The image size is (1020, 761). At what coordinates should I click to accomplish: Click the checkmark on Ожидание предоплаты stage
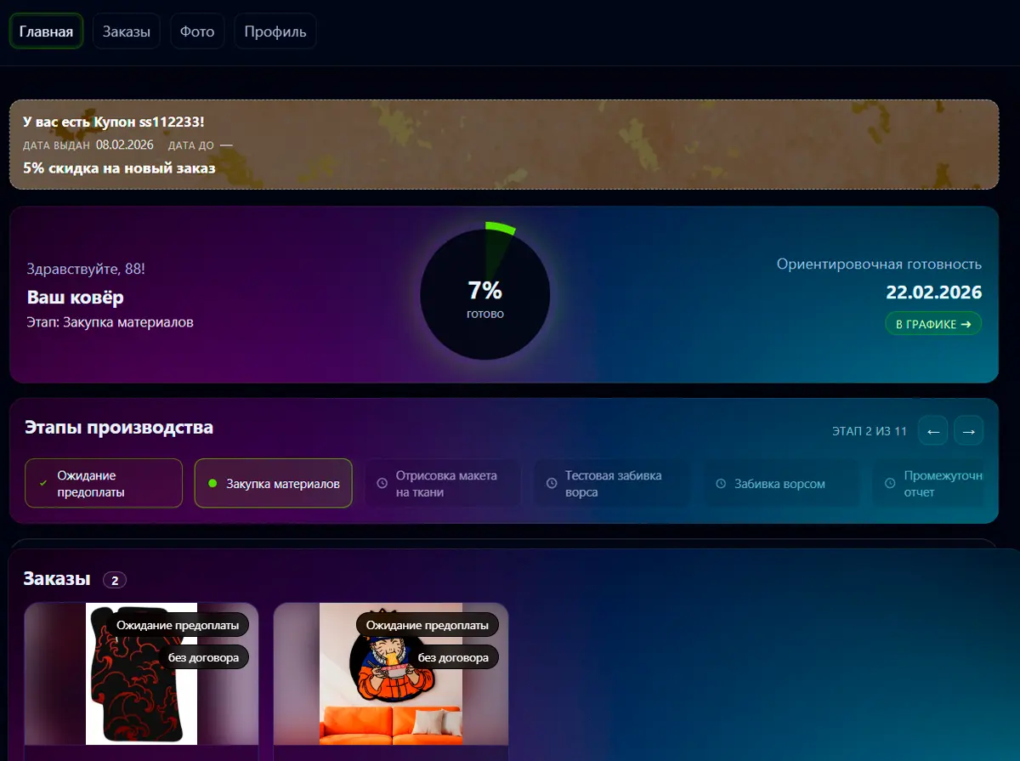pyautogui.click(x=43, y=484)
